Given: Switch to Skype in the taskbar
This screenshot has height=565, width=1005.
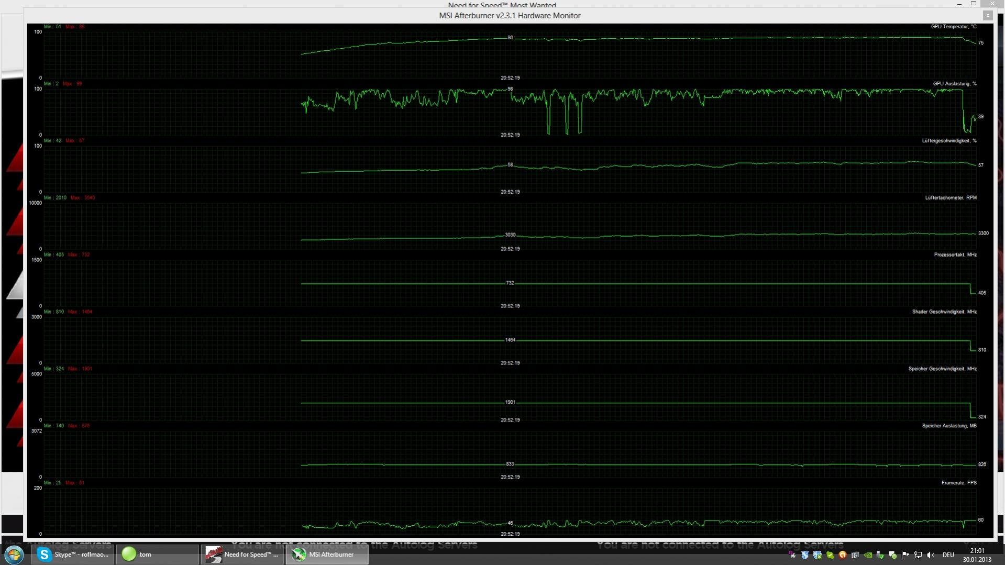Looking at the screenshot, I should [73, 555].
